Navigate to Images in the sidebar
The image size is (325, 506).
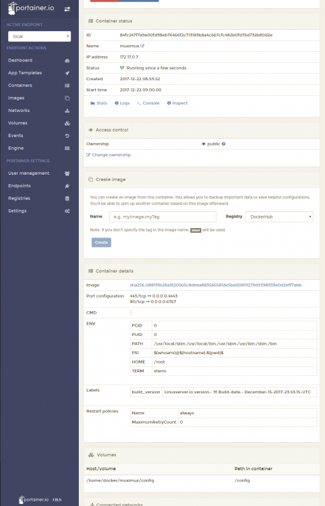pyautogui.click(x=16, y=98)
